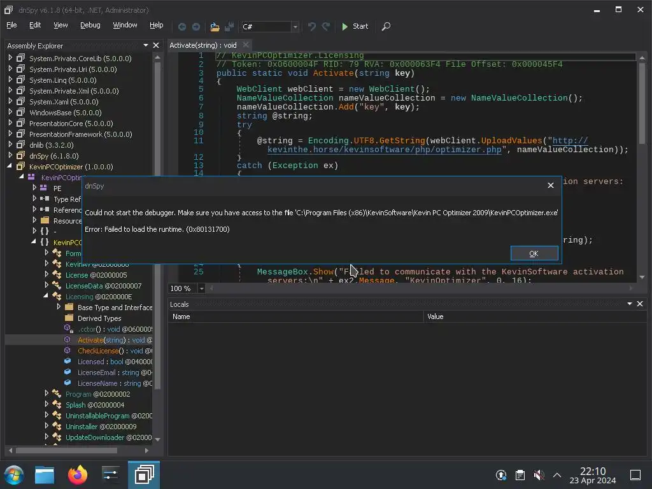Click the Program class icon
This screenshot has height=489, width=652.
click(57, 393)
